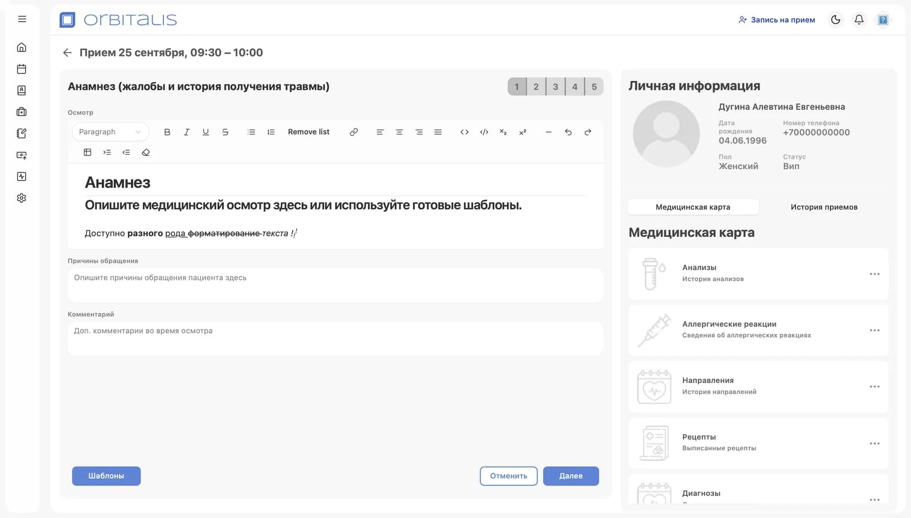Toggle bold formatting in editor toolbar
This screenshot has height=518, width=911.
(x=167, y=132)
